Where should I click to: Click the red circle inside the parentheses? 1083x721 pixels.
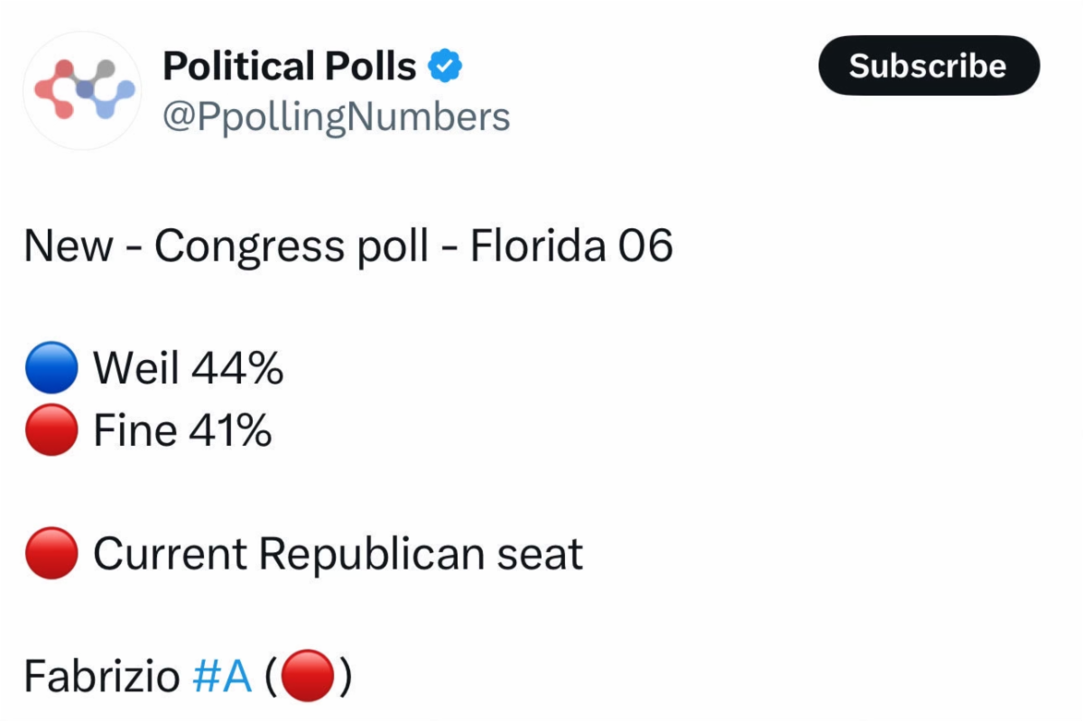309,677
